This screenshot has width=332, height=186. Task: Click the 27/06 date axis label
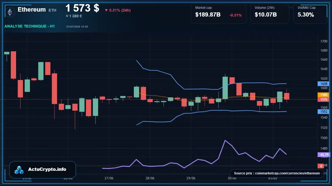pos(109,178)
